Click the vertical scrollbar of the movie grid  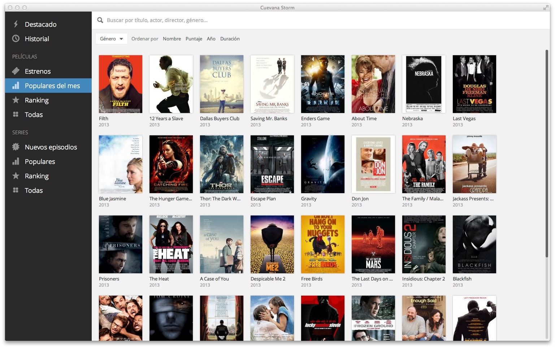(547, 153)
